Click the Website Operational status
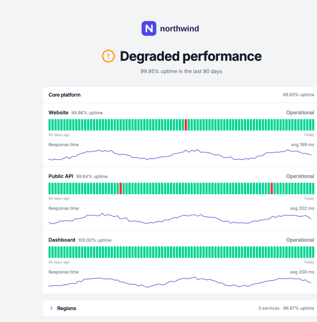Viewport: 317px width, 322px height. point(300,112)
